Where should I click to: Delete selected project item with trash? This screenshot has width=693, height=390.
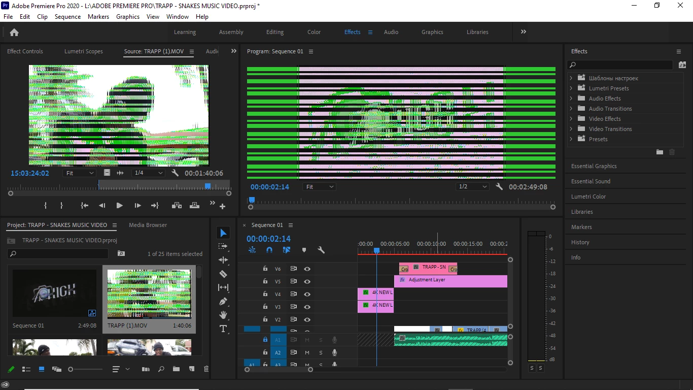[x=206, y=369]
